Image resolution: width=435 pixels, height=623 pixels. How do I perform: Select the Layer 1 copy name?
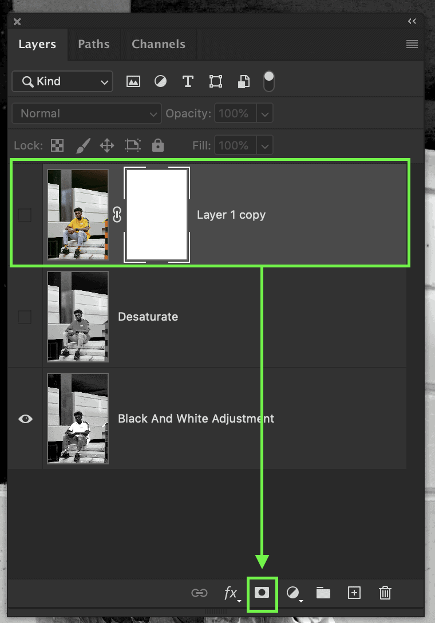pos(231,215)
